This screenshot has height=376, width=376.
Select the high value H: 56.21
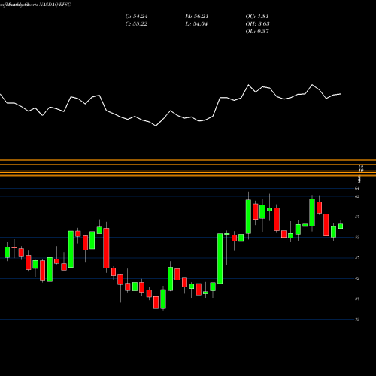coord(197,17)
